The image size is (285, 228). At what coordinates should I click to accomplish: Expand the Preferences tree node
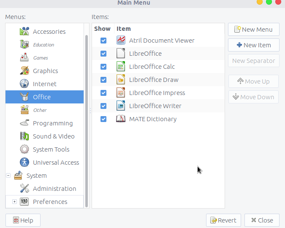14,202
